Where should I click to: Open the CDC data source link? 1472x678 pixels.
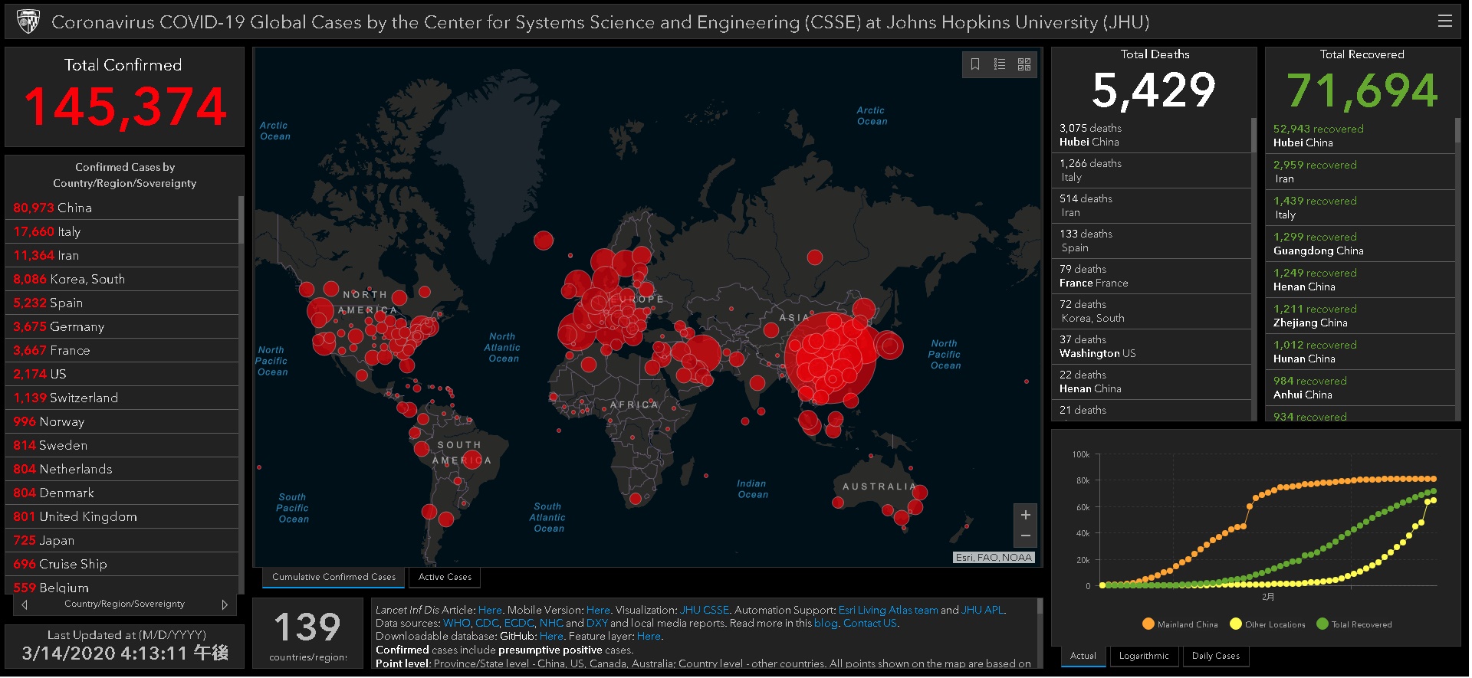tap(486, 624)
